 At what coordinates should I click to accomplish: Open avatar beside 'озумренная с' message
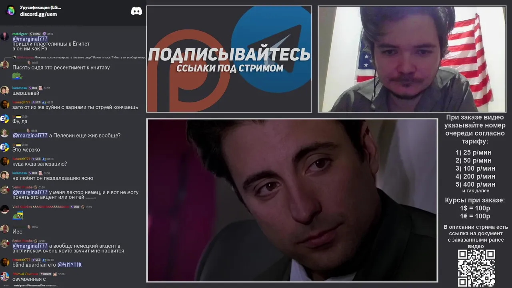pos(4,276)
